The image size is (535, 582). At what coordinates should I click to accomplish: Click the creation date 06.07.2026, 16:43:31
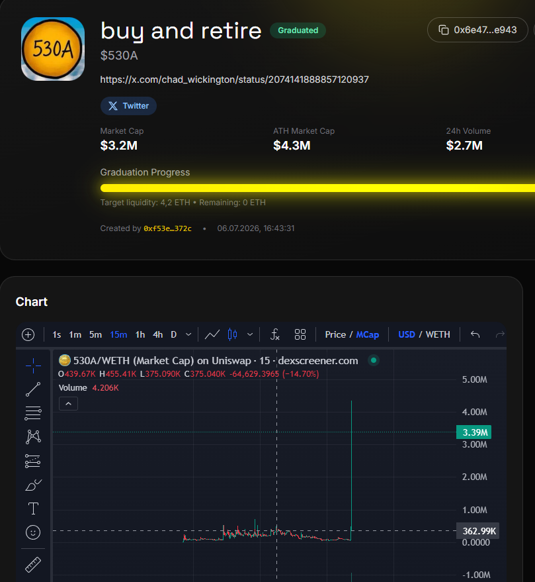point(256,228)
